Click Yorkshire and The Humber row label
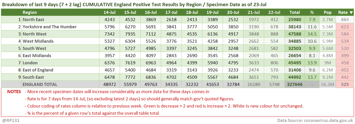The height and width of the screenshot is (124, 355). pos(49,27)
